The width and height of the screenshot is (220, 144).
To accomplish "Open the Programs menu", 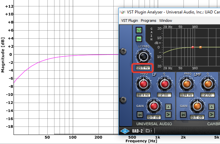I will click(x=149, y=21).
